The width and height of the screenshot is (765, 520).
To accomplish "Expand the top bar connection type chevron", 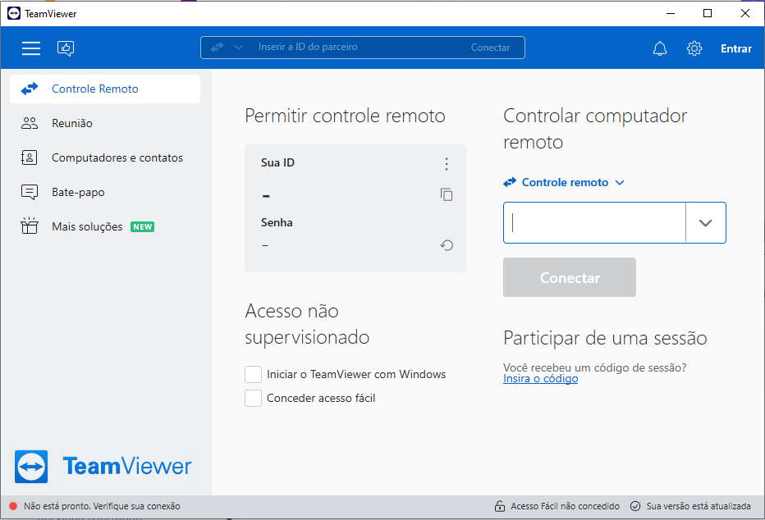I will 239,48.
